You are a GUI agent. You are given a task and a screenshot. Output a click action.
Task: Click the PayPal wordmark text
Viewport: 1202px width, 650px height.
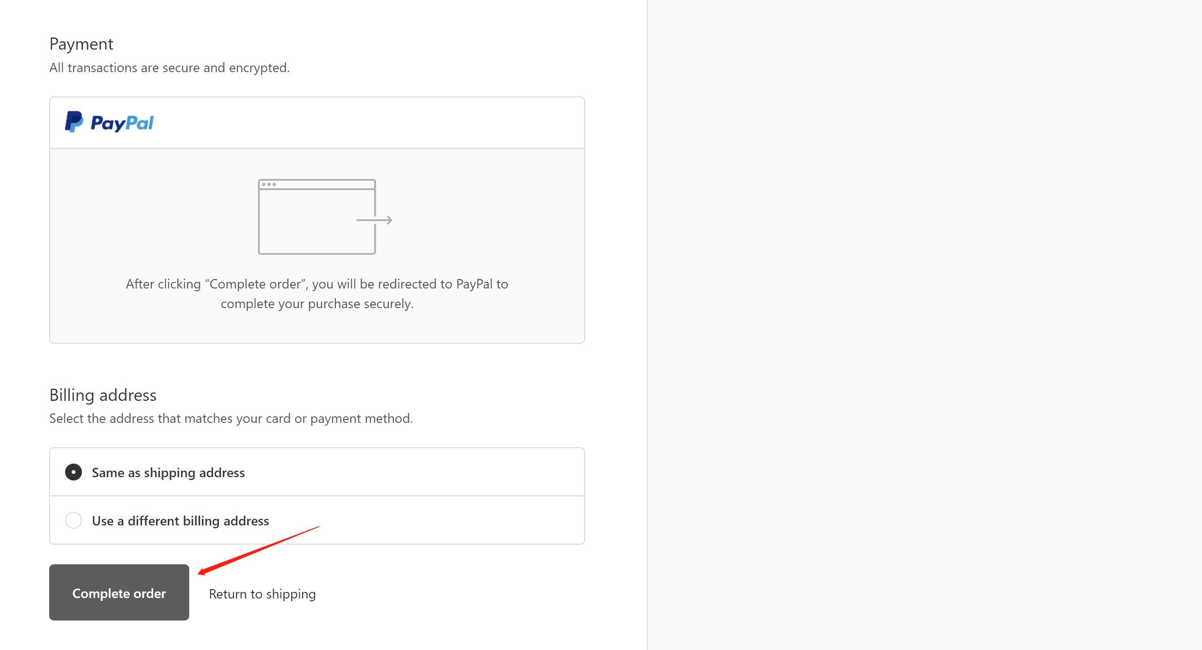click(x=122, y=123)
